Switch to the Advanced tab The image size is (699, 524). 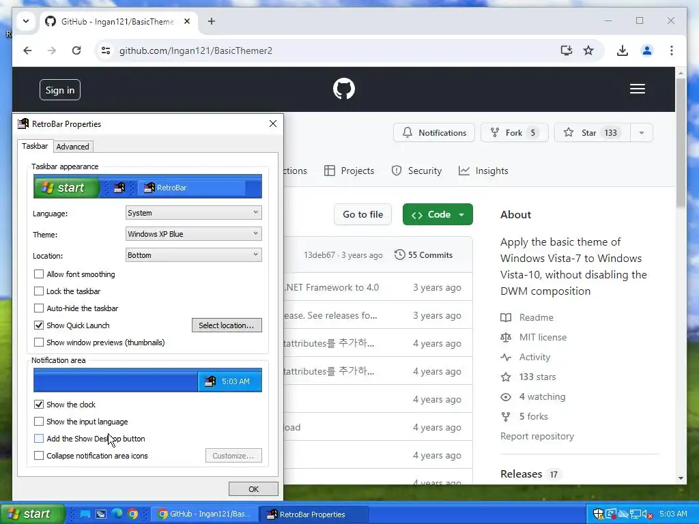(x=72, y=146)
